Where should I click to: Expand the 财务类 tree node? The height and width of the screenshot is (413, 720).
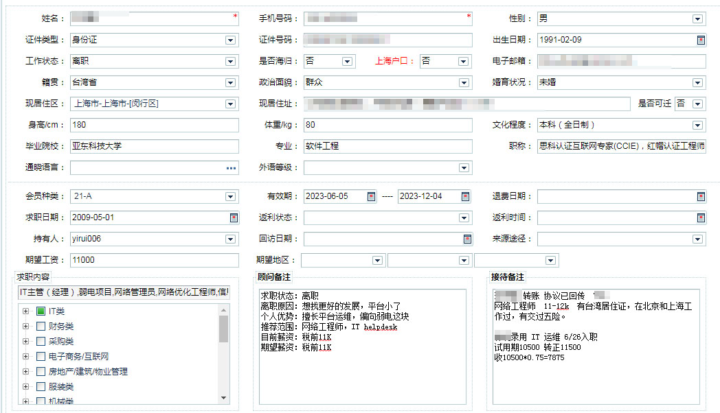point(25,327)
